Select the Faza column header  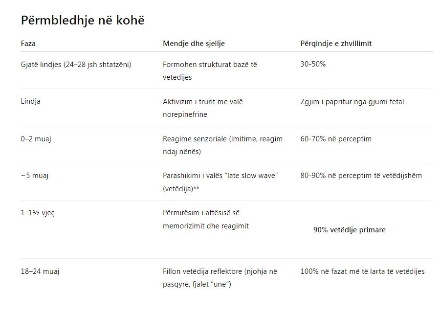point(28,44)
